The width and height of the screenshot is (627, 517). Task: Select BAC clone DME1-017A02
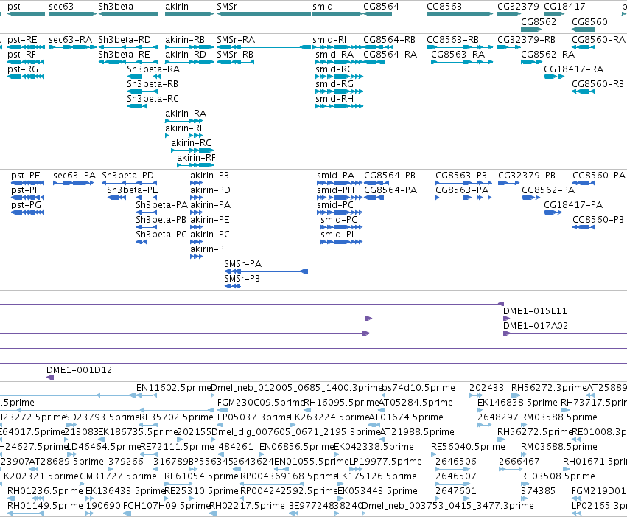[x=536, y=326]
